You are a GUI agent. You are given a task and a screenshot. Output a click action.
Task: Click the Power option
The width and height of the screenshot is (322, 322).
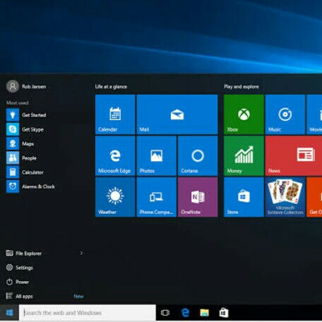17,282
